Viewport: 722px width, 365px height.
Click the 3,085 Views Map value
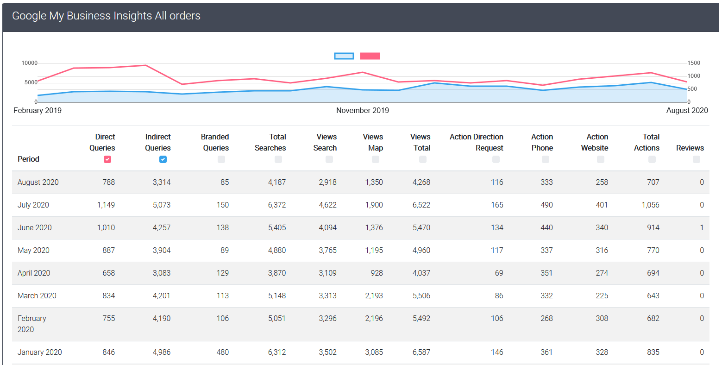click(x=374, y=352)
